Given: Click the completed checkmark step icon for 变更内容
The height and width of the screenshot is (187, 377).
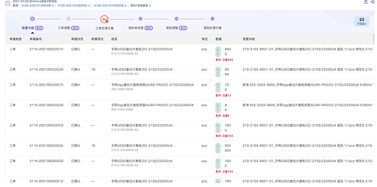Looking at the screenshot, I should pos(32,18).
